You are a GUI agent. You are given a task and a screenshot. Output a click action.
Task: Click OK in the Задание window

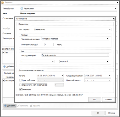pyautogui.click(x=98, y=113)
